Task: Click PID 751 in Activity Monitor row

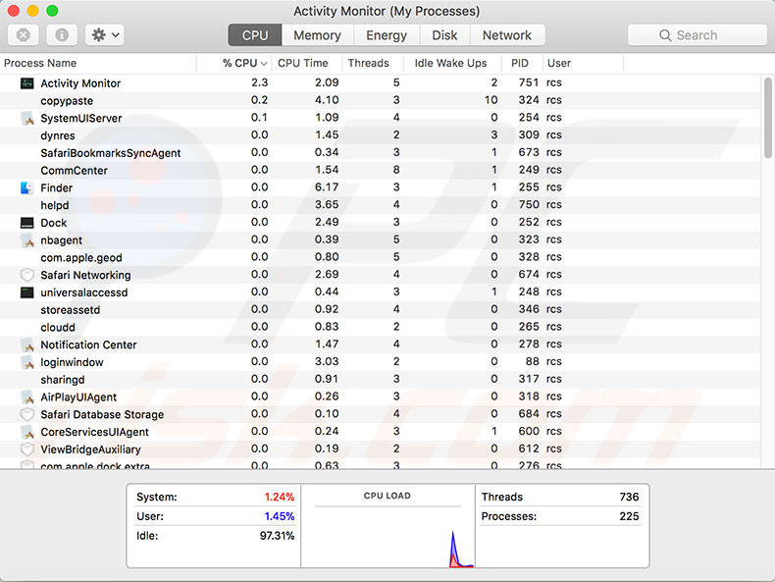Action: tap(529, 82)
